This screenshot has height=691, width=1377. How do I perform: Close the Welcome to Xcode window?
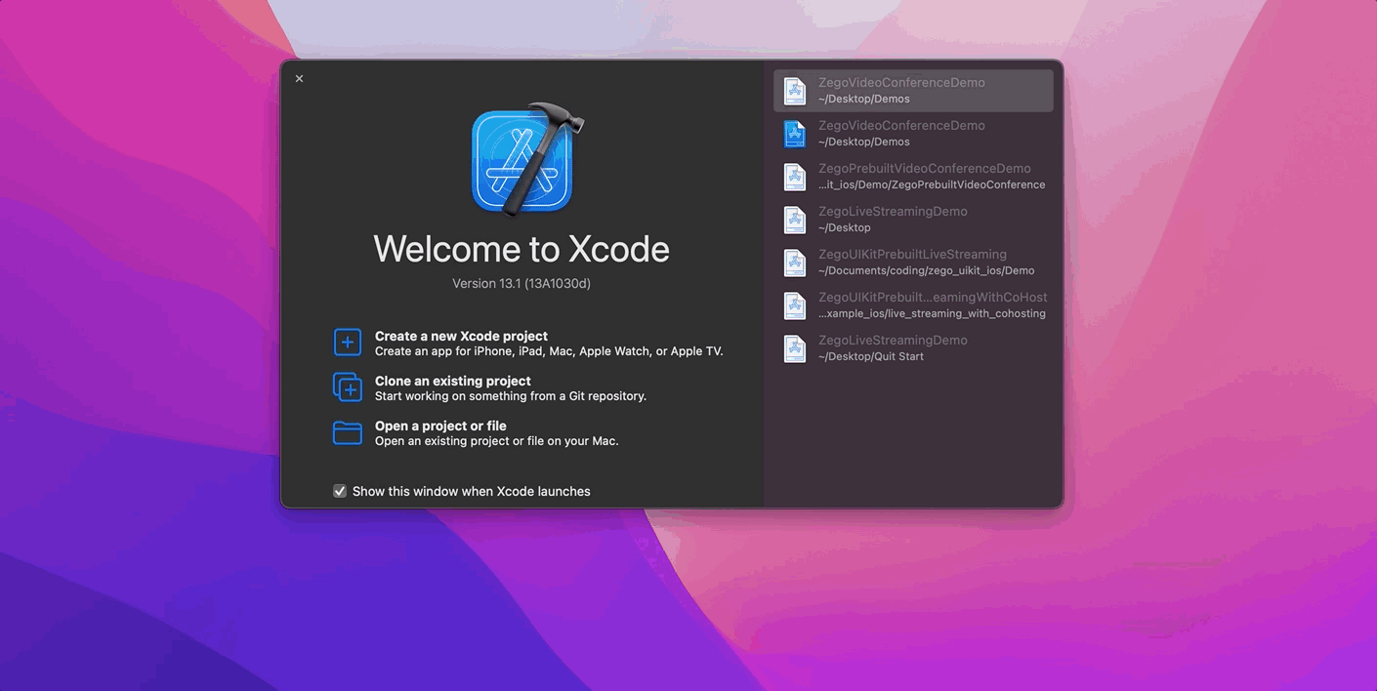click(x=299, y=79)
